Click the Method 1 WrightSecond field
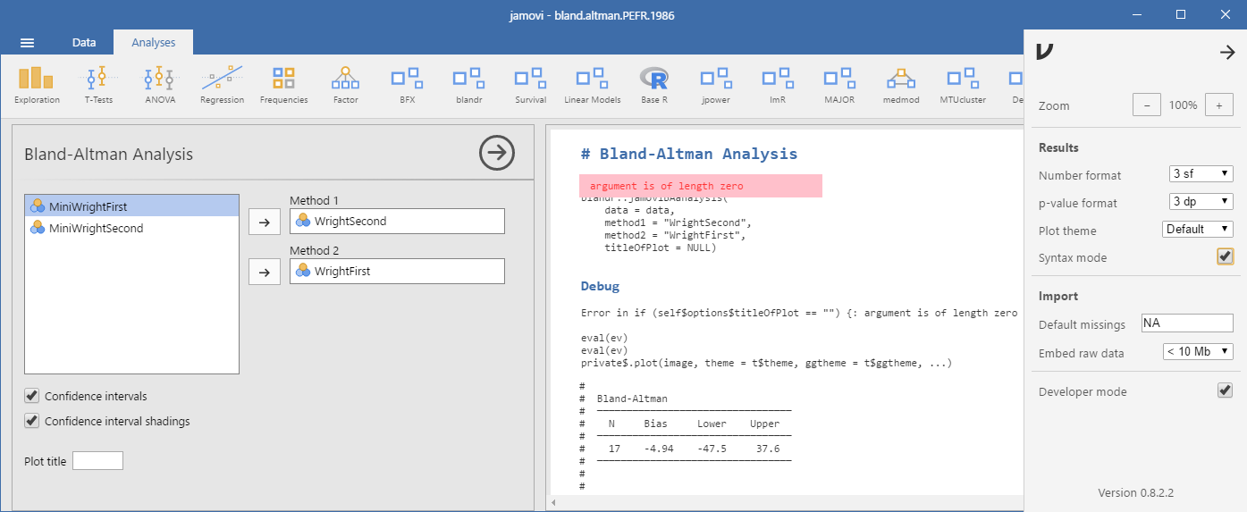 397,221
